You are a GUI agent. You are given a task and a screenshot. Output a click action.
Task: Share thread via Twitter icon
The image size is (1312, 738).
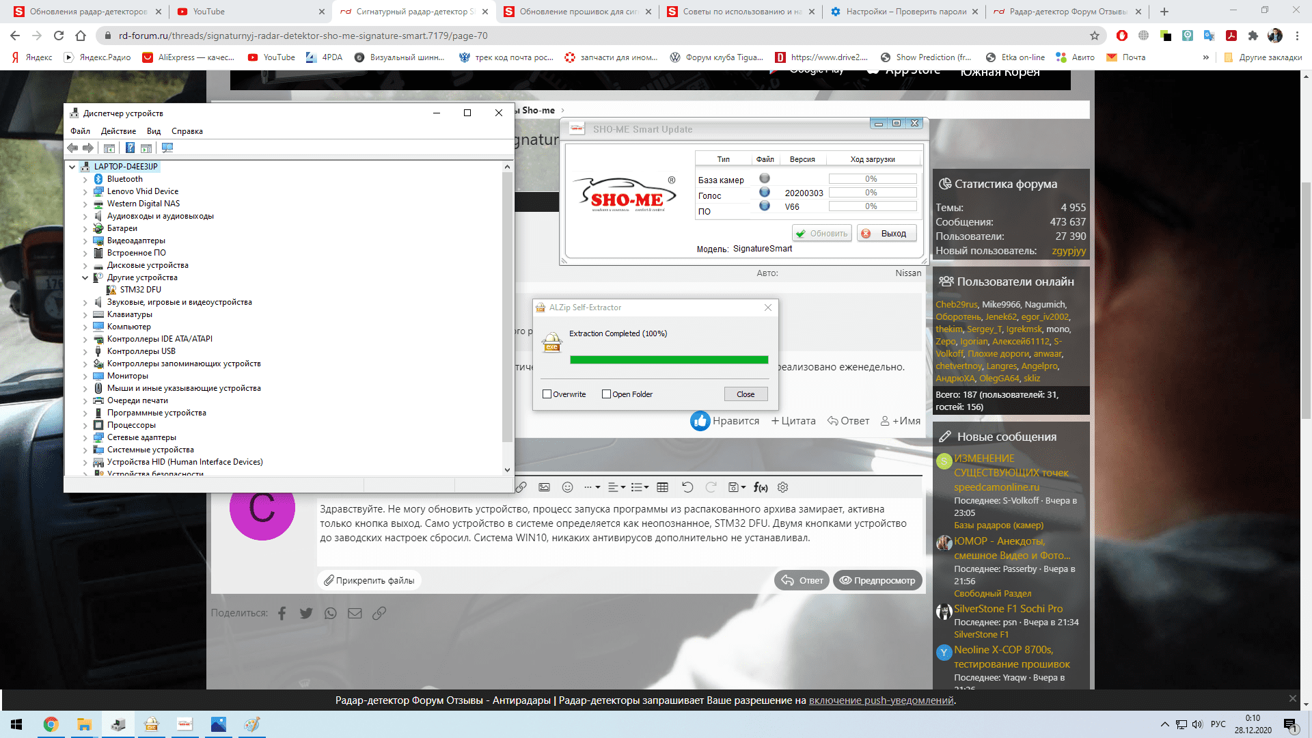coord(306,613)
